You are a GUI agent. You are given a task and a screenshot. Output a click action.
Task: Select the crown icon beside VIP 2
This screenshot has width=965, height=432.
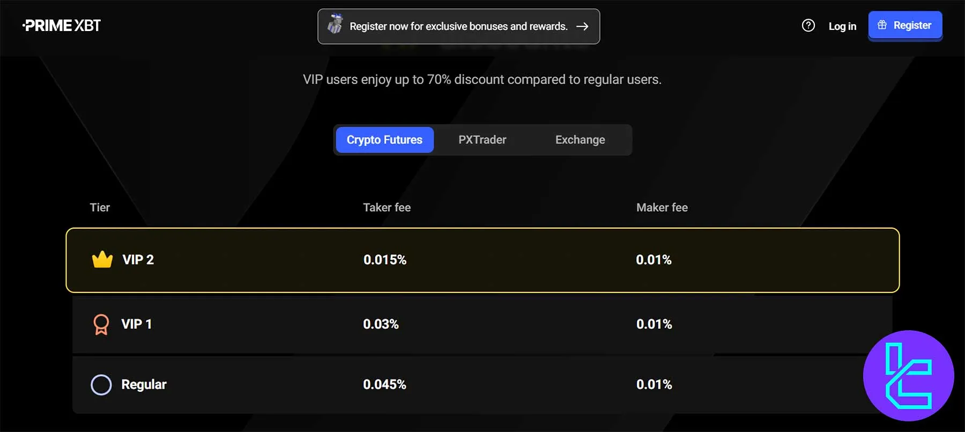point(101,260)
